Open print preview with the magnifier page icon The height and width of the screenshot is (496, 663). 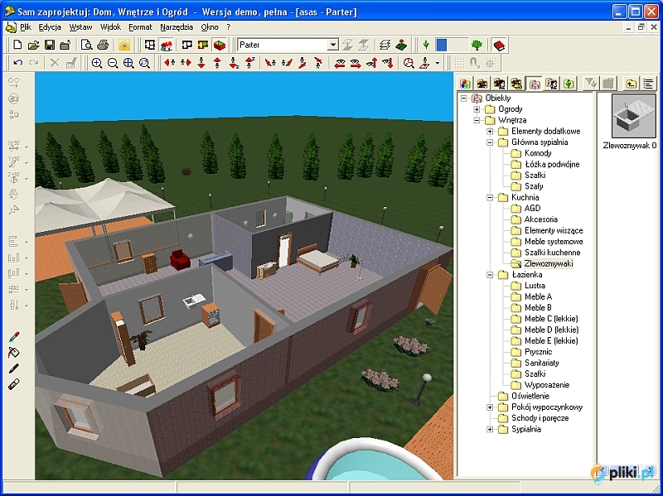86,45
